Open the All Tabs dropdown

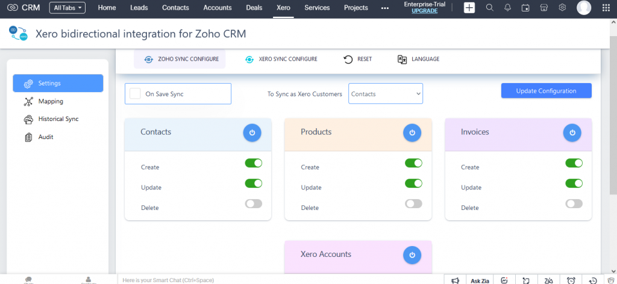point(67,7)
